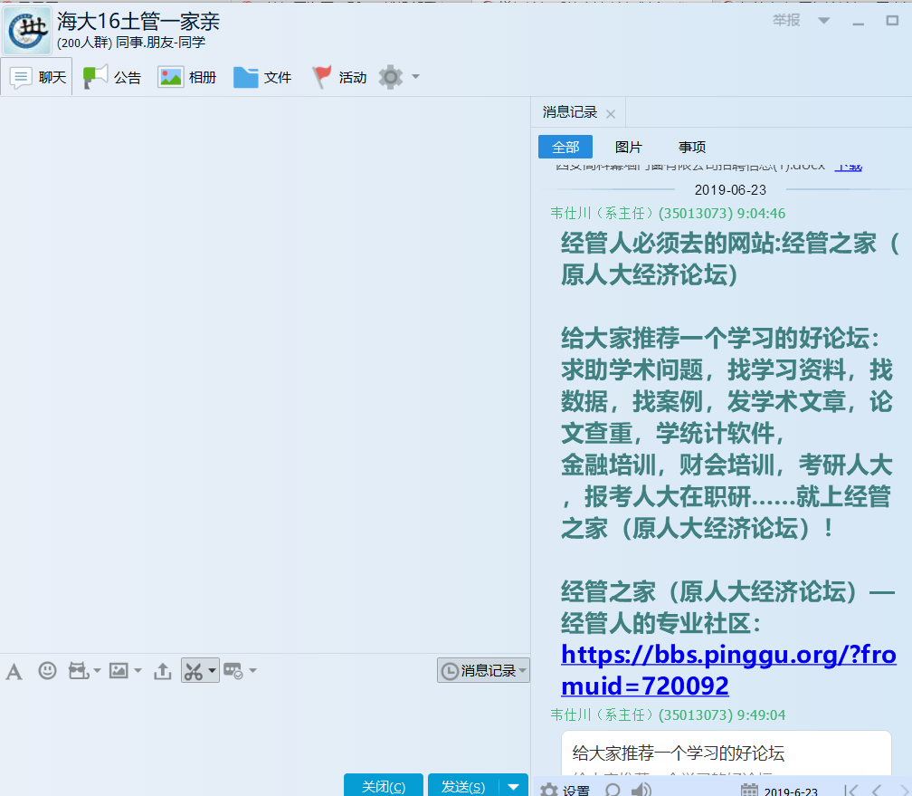Click the group avatar image
The height and width of the screenshot is (796, 912).
[x=27, y=30]
